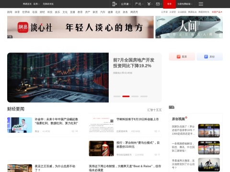
Task: Open the 宇树科技 document thumbnail
Action: pos(102,125)
